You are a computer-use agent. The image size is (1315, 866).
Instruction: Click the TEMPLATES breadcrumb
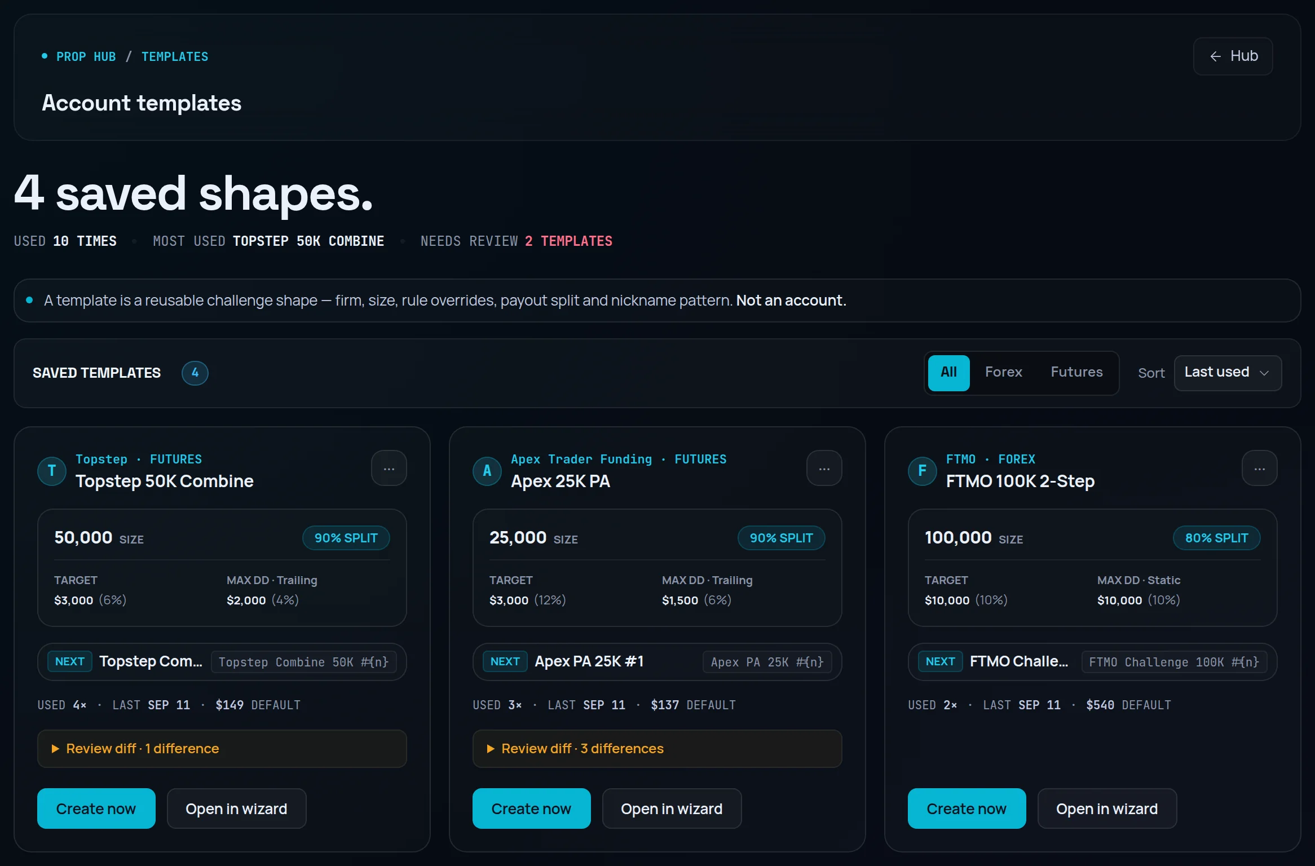click(x=175, y=57)
